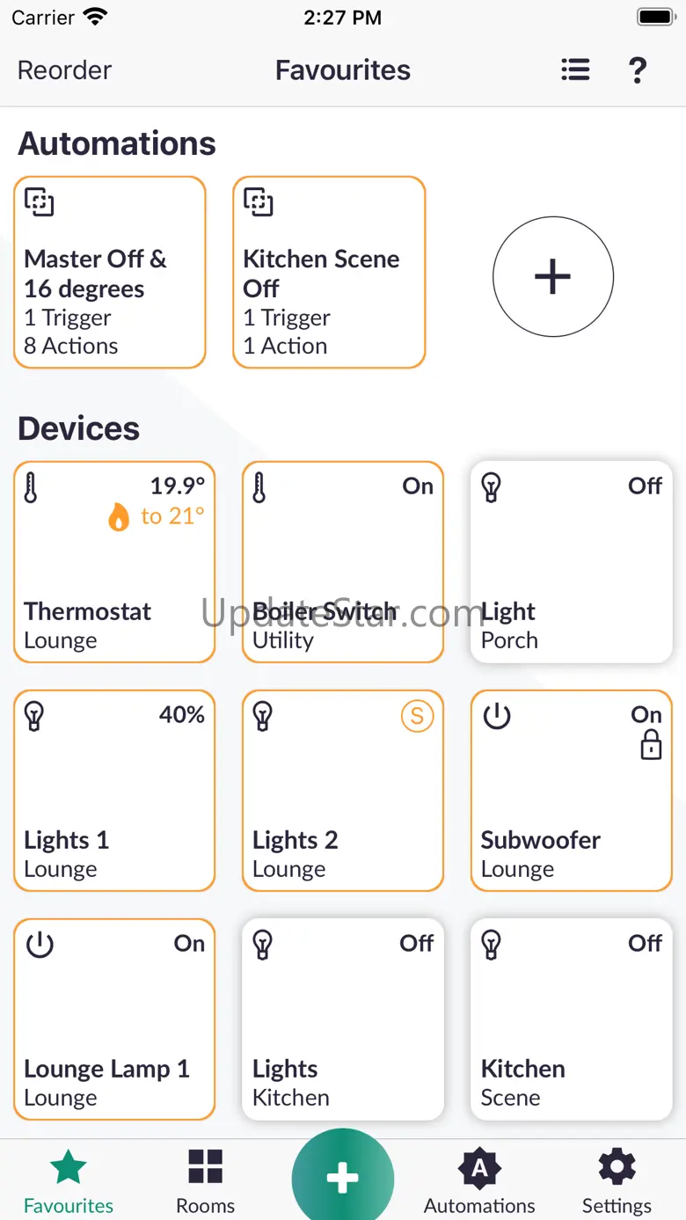
Task: Tap the question mark help icon
Action: (x=638, y=70)
